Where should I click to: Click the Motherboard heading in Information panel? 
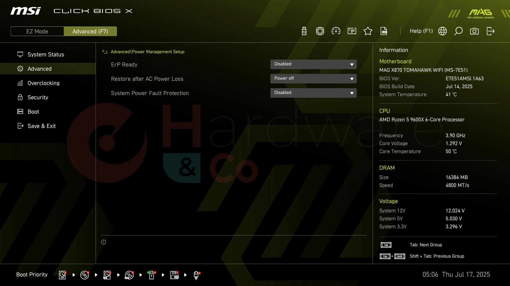click(x=395, y=61)
